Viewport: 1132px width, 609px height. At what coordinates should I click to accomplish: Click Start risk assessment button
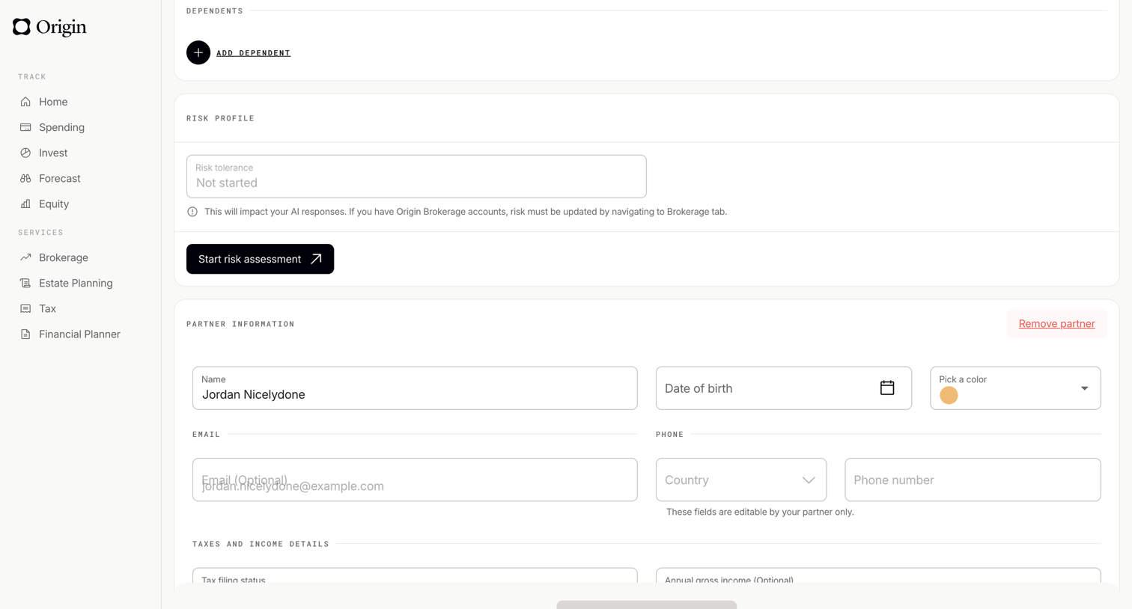click(x=260, y=259)
